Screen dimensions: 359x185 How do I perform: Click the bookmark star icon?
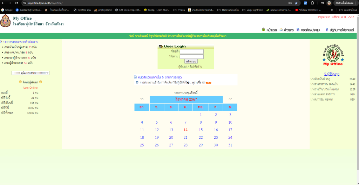coord(296,3)
